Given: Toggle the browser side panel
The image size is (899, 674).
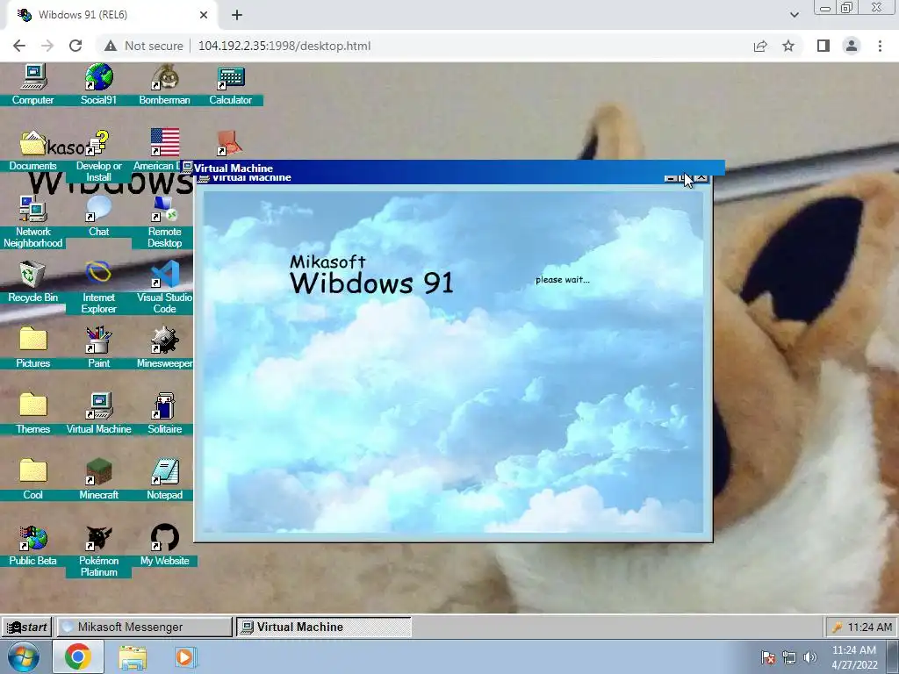Looking at the screenshot, I should (823, 46).
